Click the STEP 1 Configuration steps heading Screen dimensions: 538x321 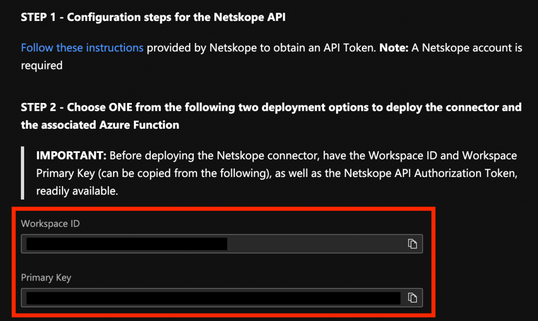tap(153, 17)
